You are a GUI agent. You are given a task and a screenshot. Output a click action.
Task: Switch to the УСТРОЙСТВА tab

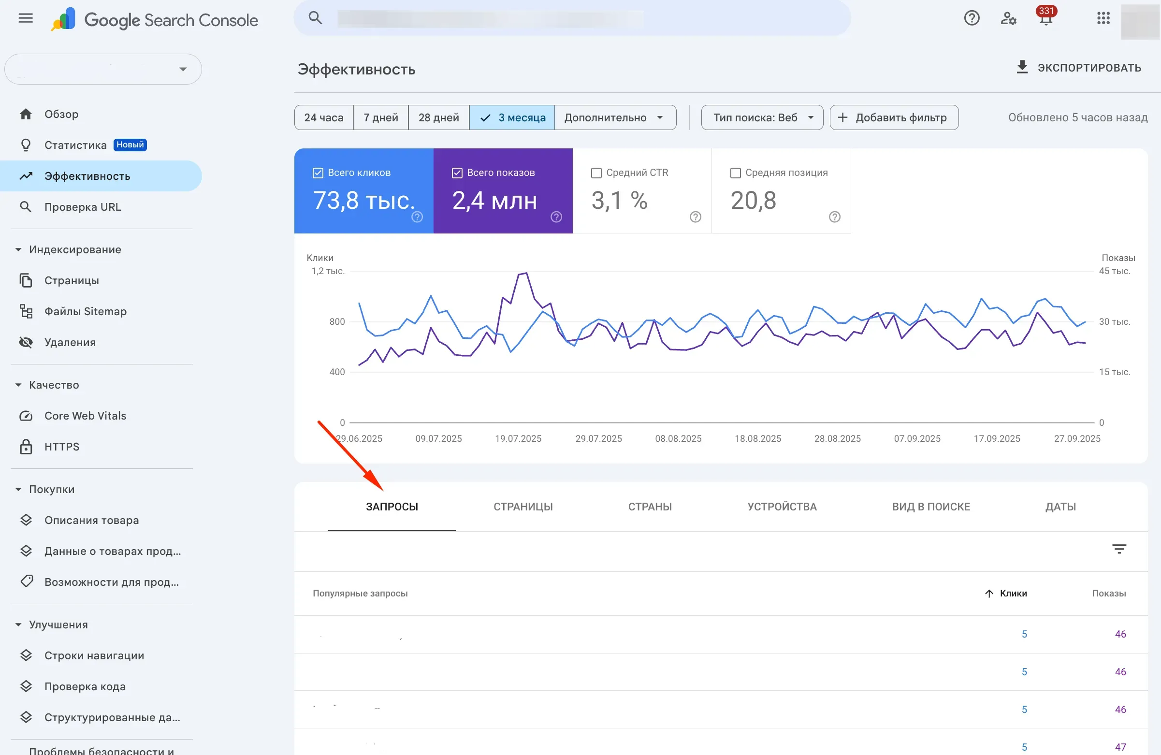[782, 506]
